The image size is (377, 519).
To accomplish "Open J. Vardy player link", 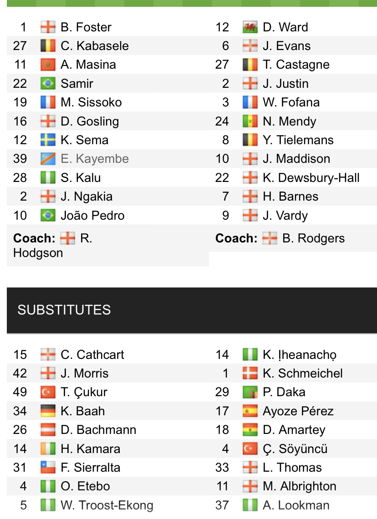I will coord(285,216).
